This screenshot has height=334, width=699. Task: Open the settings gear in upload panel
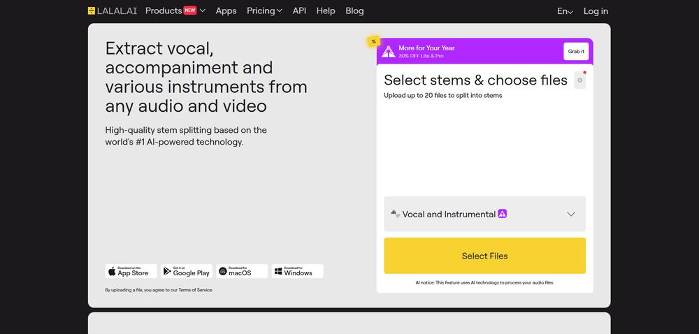click(579, 80)
